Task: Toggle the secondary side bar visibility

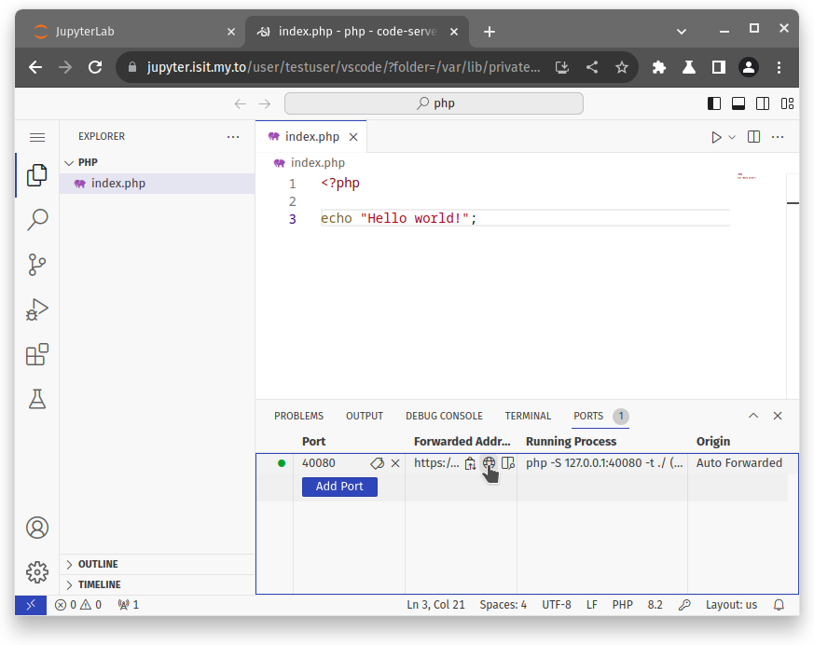Action: click(763, 103)
